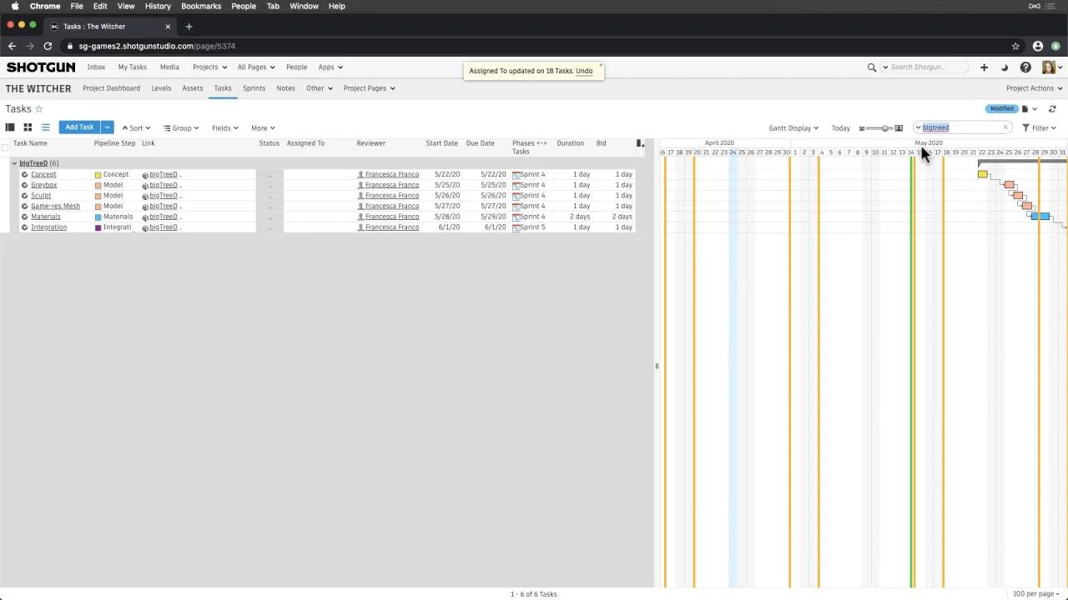Open the Sort dropdown

136,128
